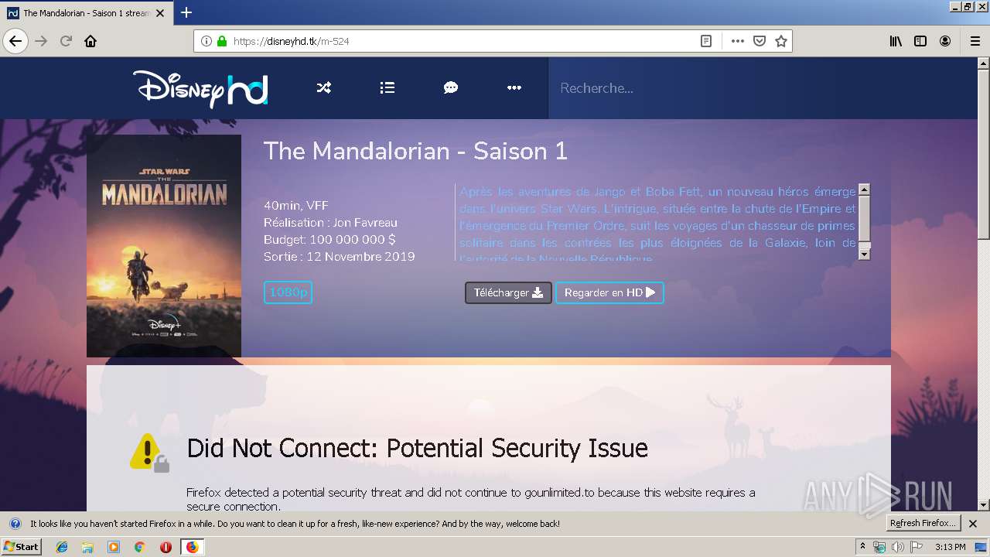Open Firefox hamburger menu
The image size is (990, 557).
(975, 41)
